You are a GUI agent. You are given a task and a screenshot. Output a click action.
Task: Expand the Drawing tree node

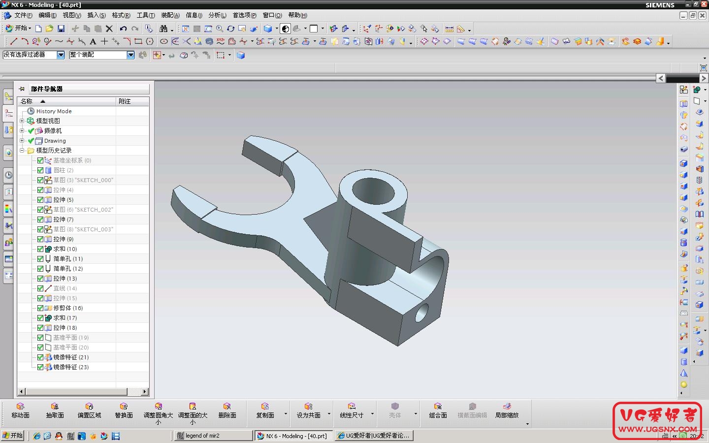22,140
